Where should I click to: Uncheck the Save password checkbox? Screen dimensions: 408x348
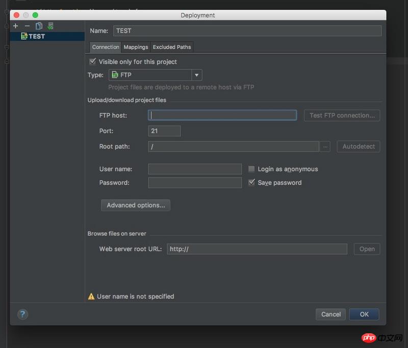click(251, 182)
